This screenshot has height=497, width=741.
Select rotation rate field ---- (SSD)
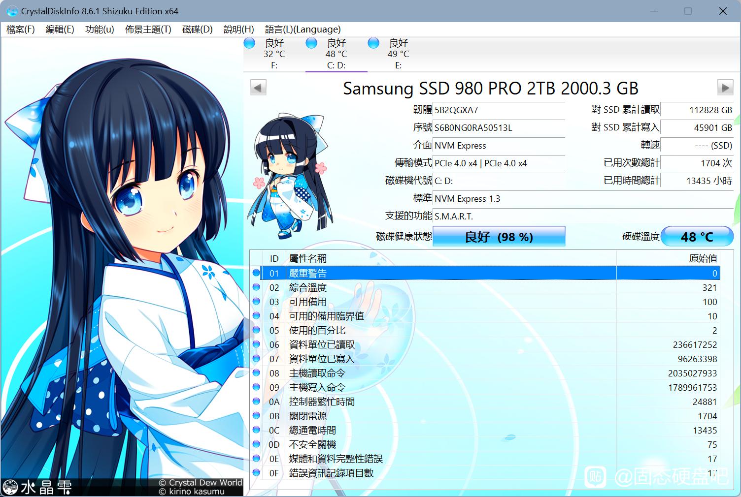[x=697, y=145]
